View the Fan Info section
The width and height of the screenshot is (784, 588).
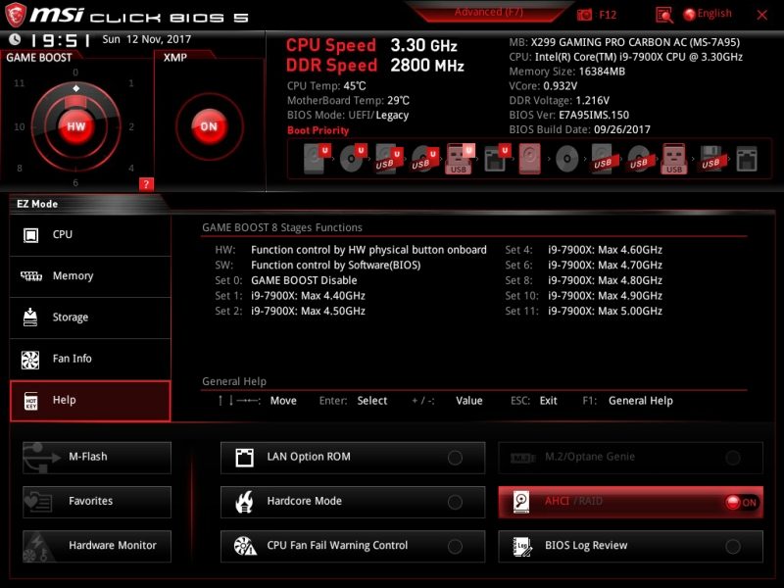[90, 359]
